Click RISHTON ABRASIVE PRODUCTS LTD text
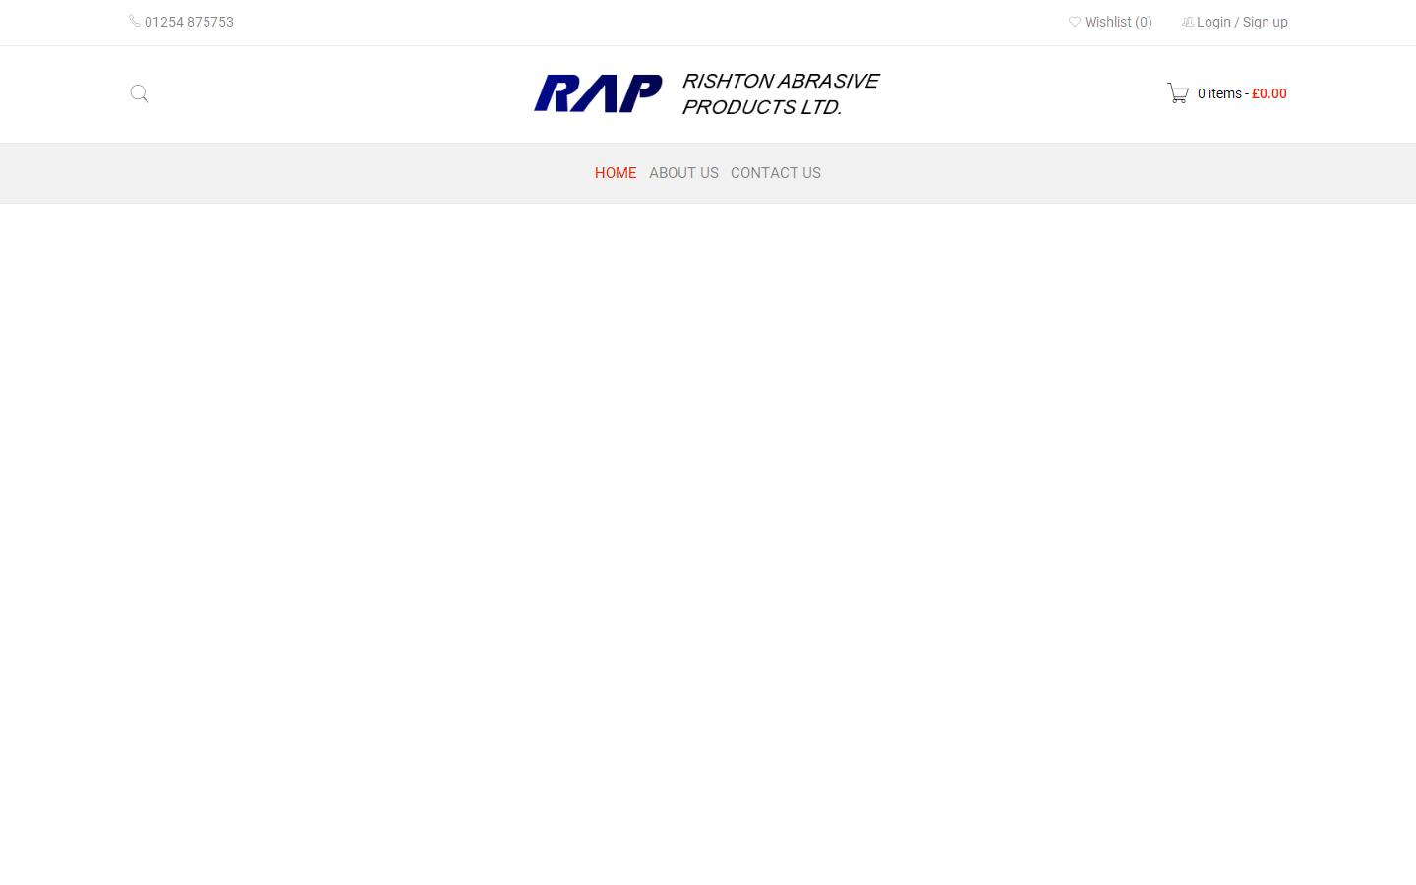This screenshot has height=885, width=1416. click(780, 93)
